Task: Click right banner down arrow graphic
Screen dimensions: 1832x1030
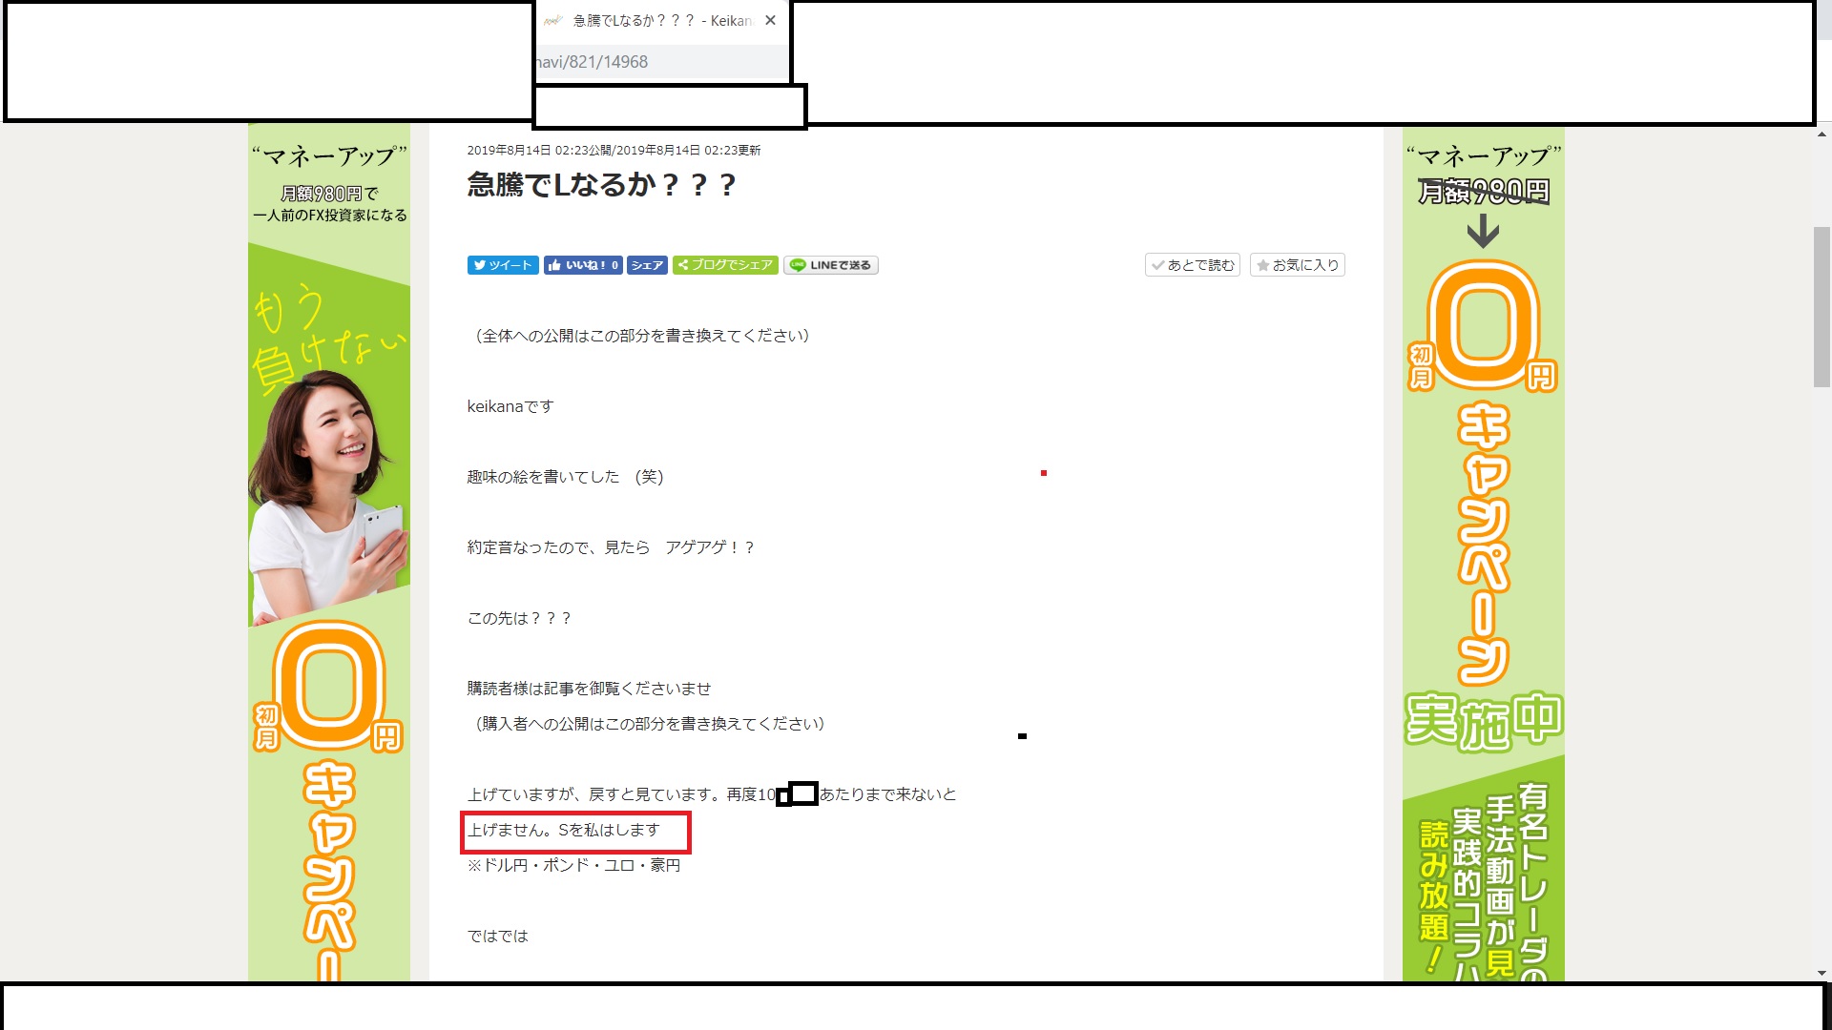Action: (1483, 231)
